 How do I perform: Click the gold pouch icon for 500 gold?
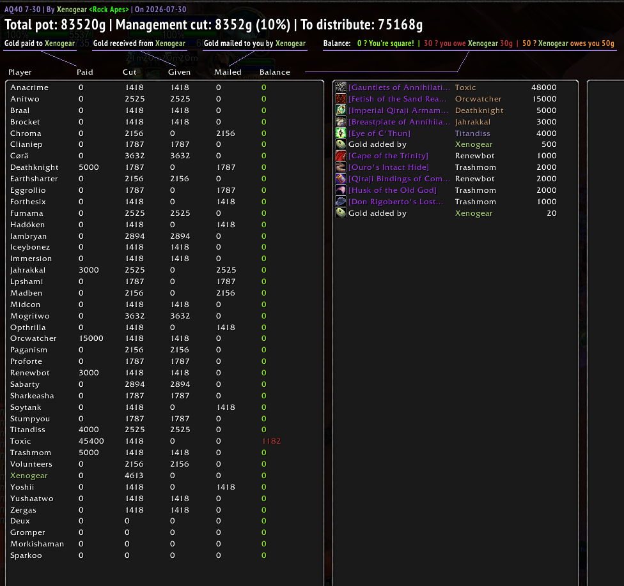[341, 144]
